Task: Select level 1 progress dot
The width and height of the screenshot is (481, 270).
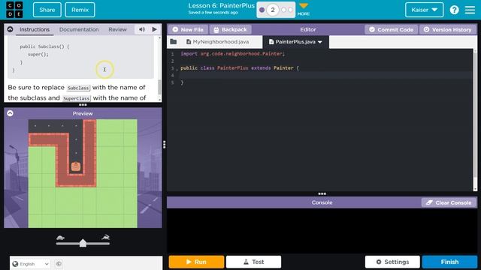Action: (262, 10)
